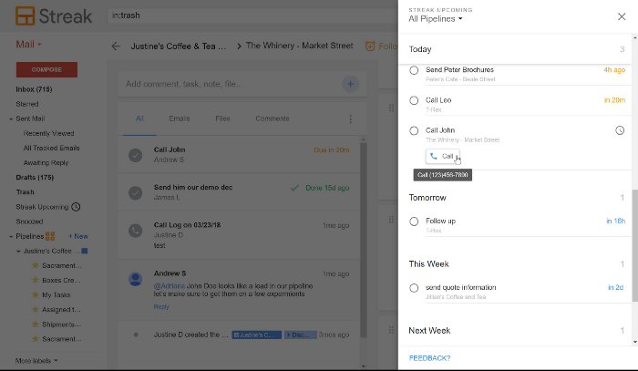Click the clock icon next to Streak Upcoming

[x=76, y=207]
